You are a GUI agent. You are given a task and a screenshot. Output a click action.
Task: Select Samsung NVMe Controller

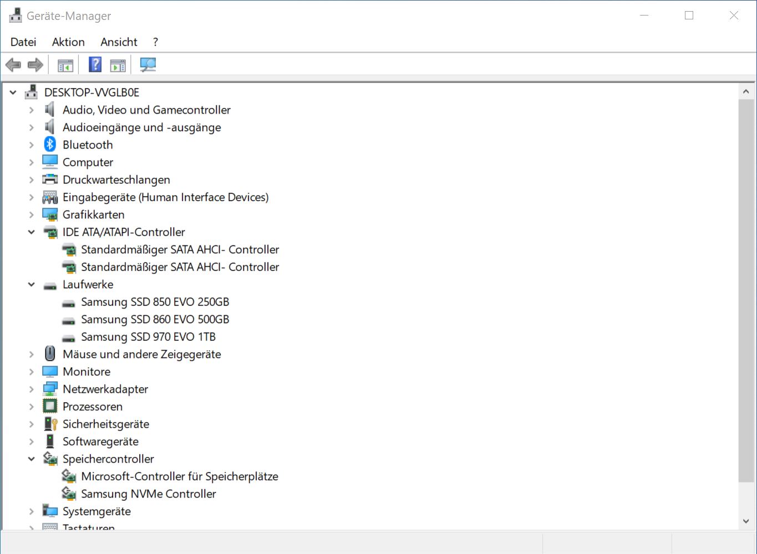pos(148,493)
